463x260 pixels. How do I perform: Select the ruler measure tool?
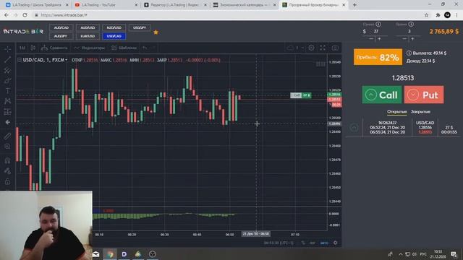pyautogui.click(x=7, y=136)
